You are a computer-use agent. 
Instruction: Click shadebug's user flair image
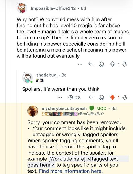click(40, 80)
